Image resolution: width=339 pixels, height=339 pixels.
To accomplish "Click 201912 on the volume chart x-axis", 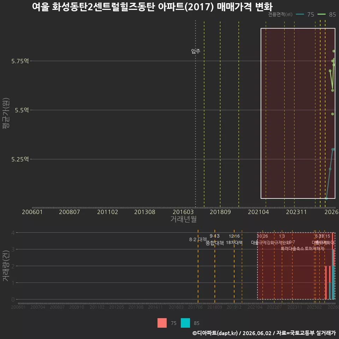I will tap(234, 307).
